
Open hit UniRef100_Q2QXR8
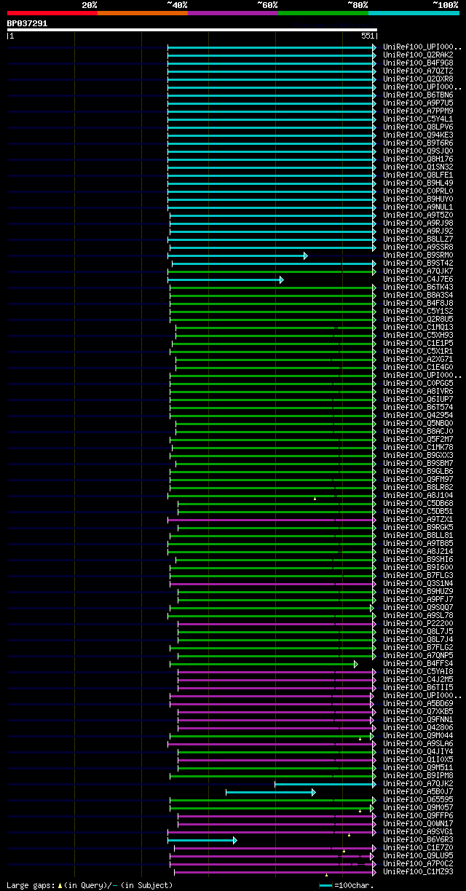pos(418,79)
